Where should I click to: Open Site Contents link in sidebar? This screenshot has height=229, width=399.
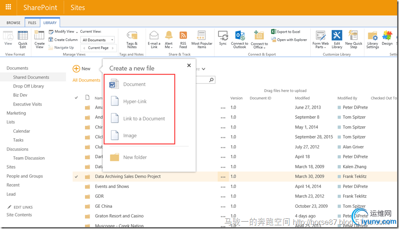coord(19,215)
